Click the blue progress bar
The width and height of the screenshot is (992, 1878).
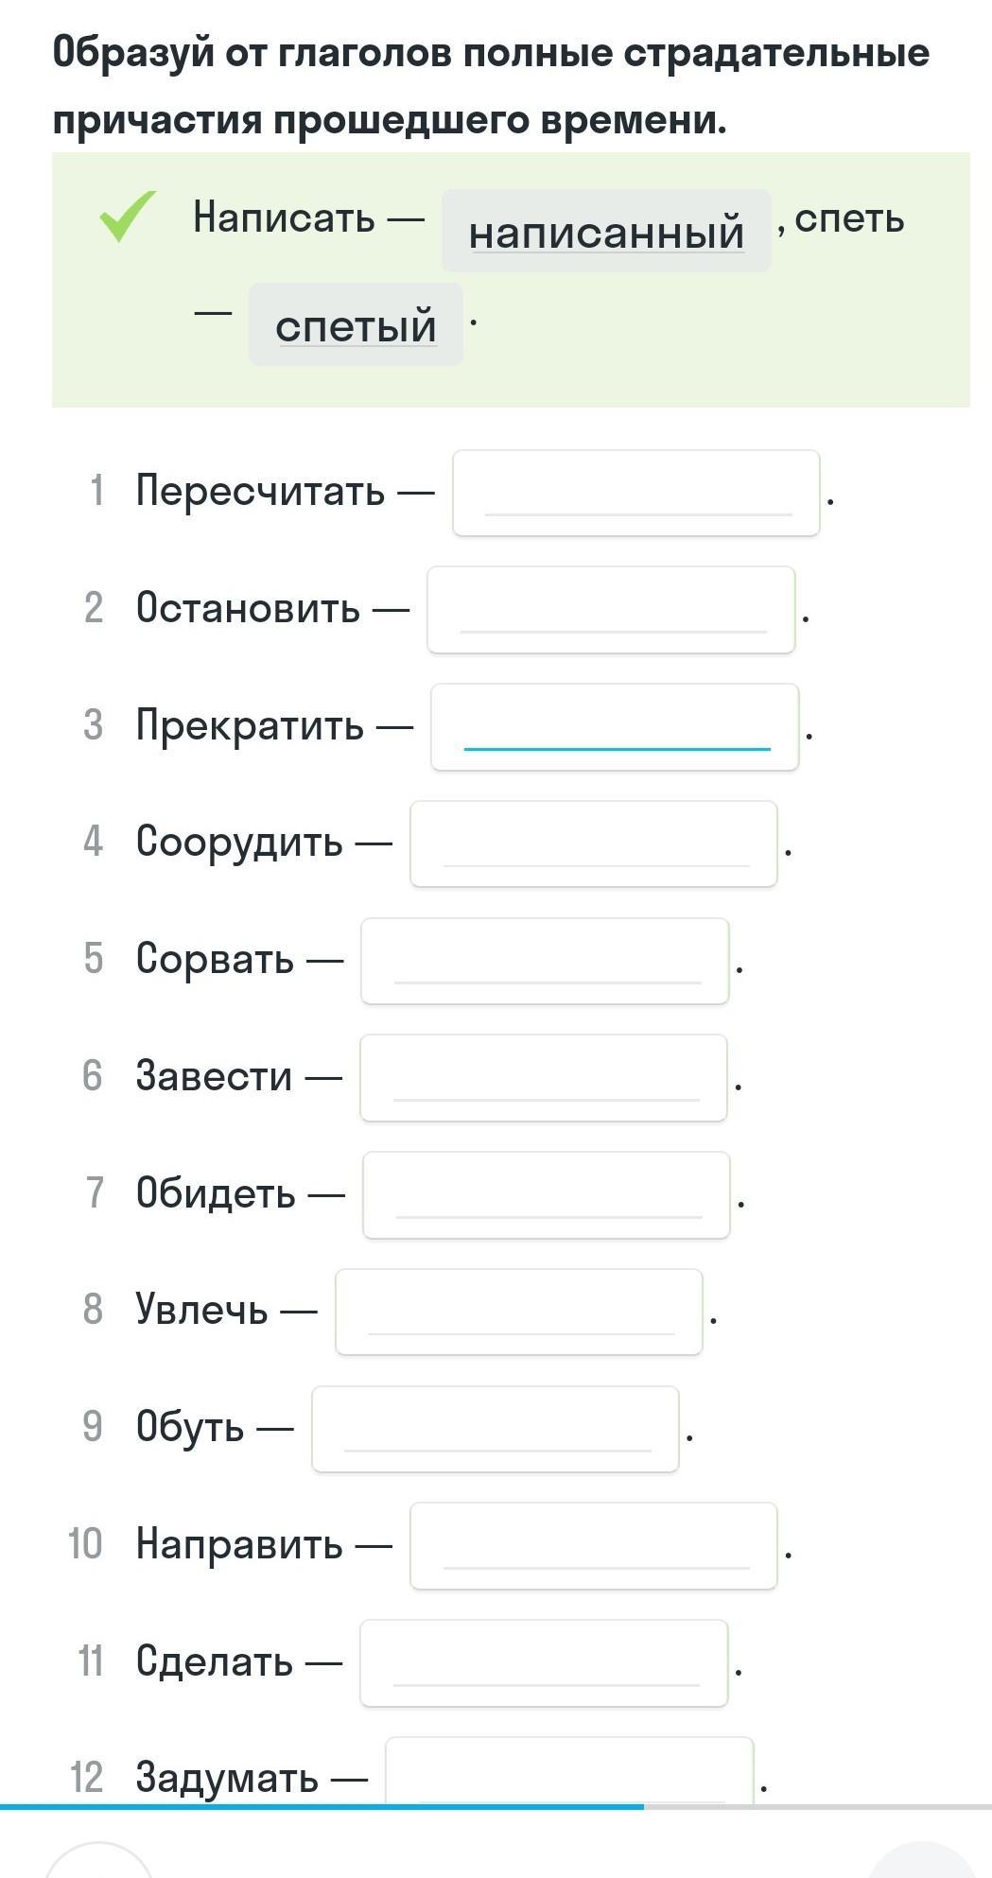pyautogui.click(x=322, y=1806)
